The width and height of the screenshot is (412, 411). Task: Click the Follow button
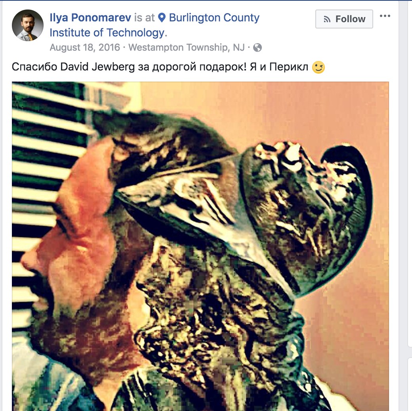point(344,19)
